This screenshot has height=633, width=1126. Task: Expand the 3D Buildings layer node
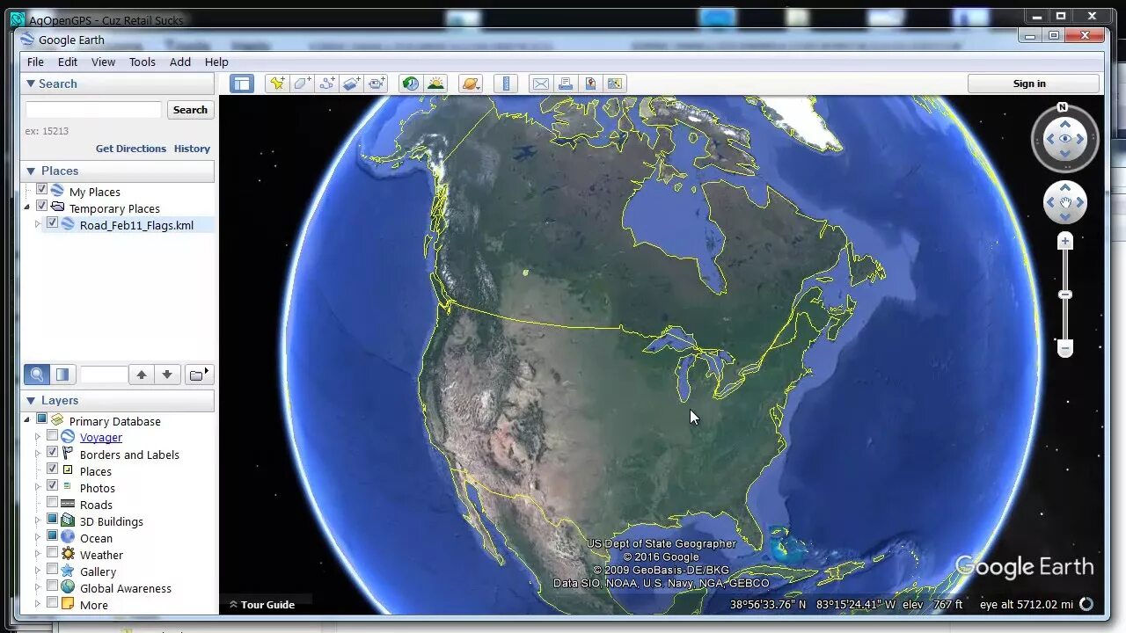click(x=38, y=520)
